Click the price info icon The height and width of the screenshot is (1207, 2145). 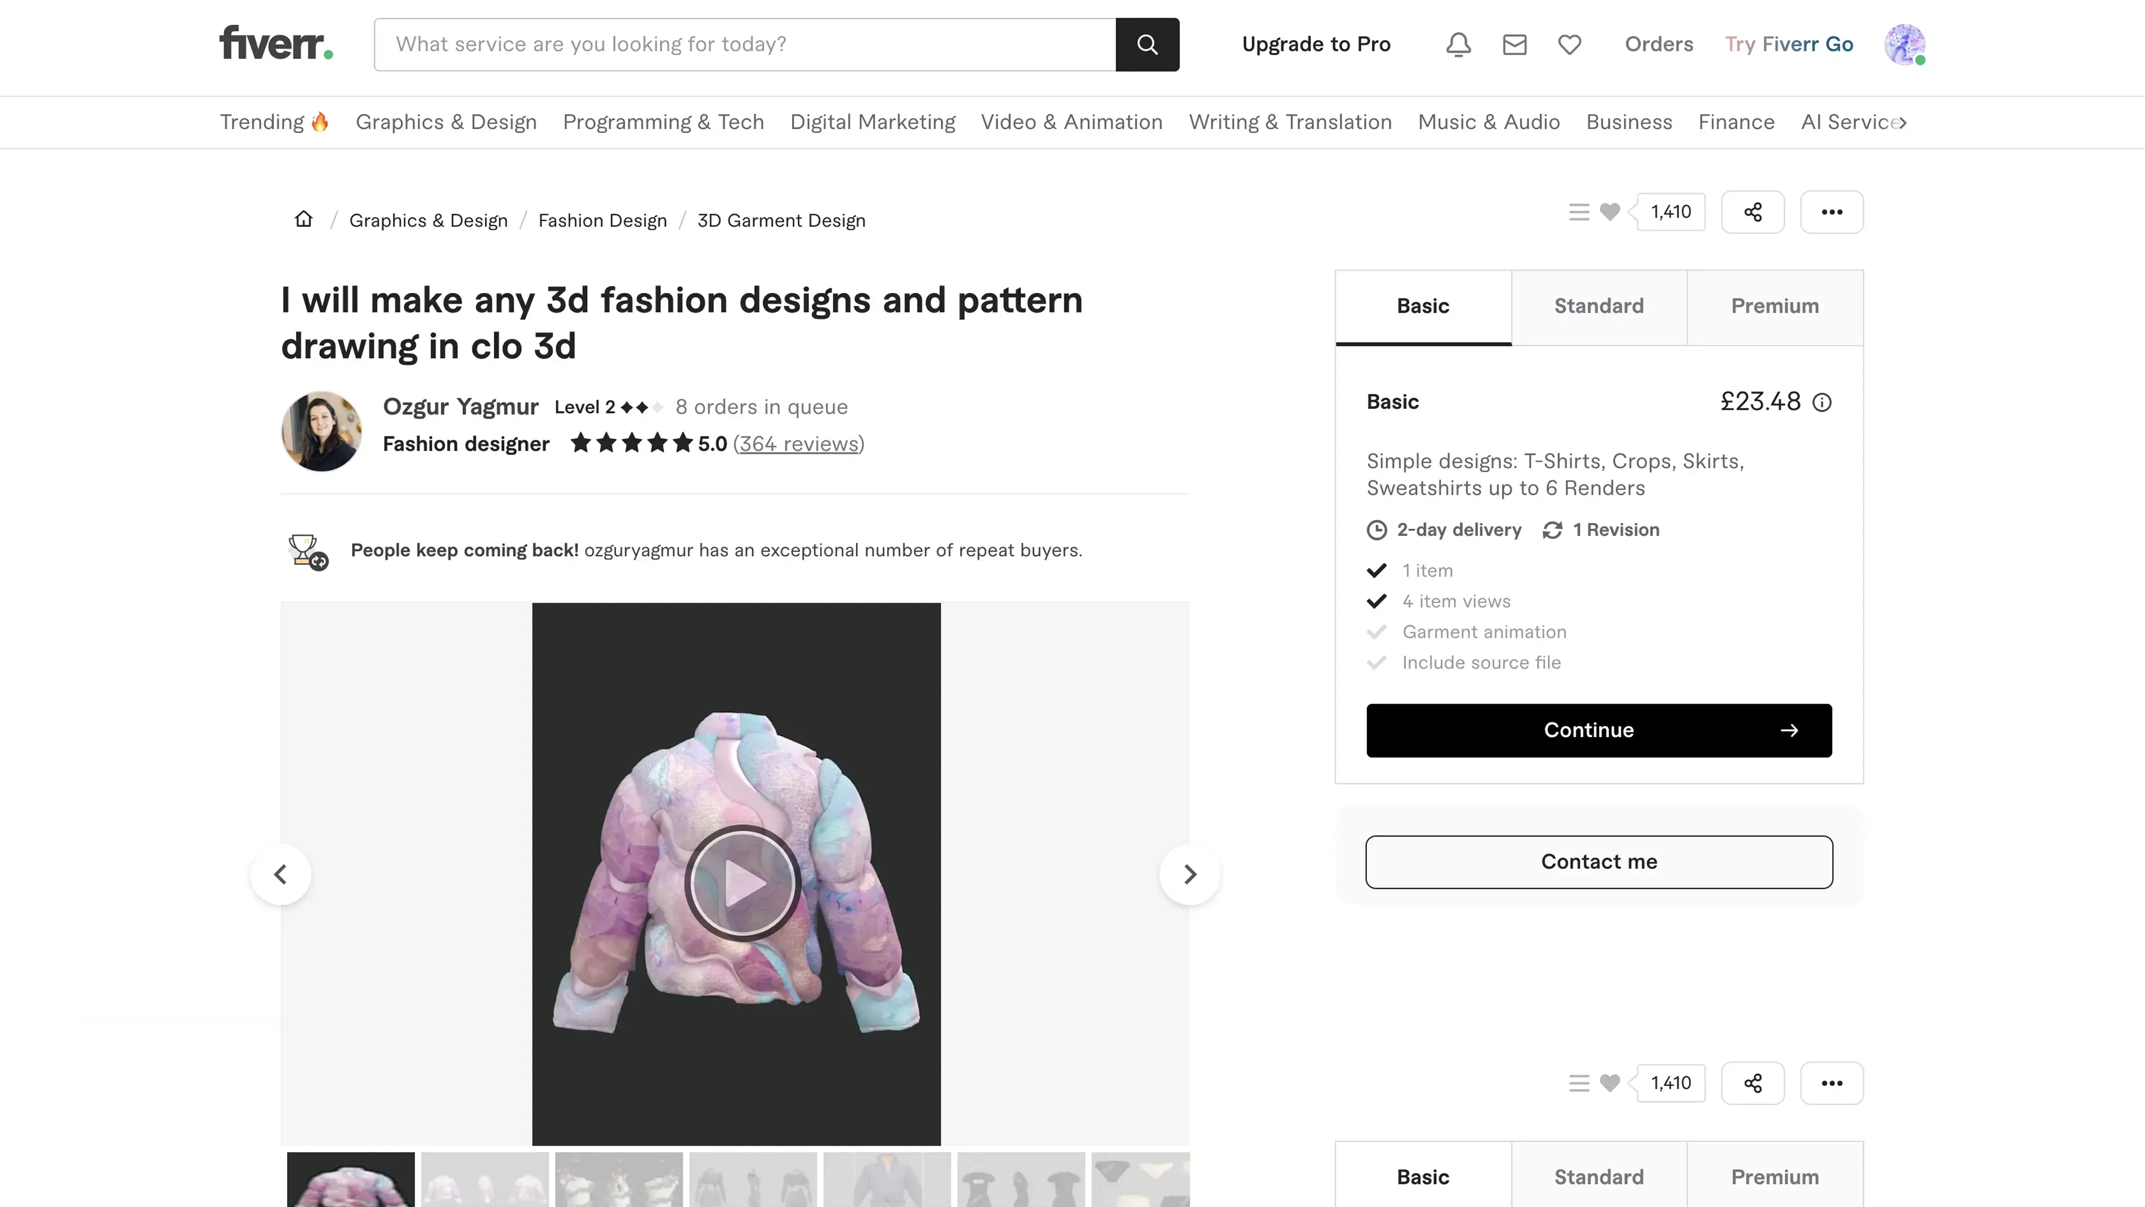[x=1822, y=402]
